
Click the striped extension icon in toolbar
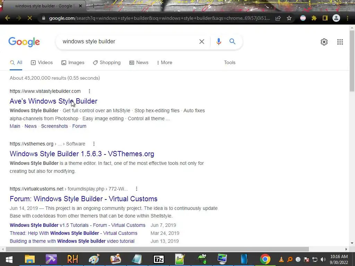(303, 18)
